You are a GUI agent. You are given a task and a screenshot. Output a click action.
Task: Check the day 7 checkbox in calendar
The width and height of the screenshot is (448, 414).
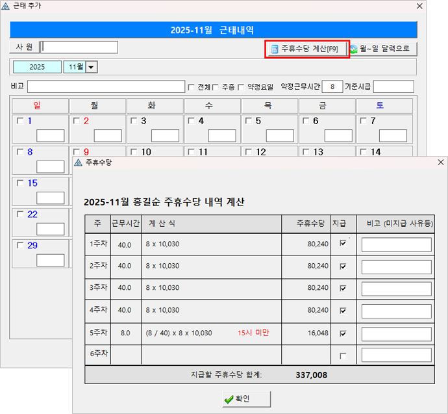[363, 121]
